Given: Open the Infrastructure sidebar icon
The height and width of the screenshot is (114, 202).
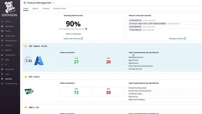Looking at the screenshot, I should click(2, 41).
